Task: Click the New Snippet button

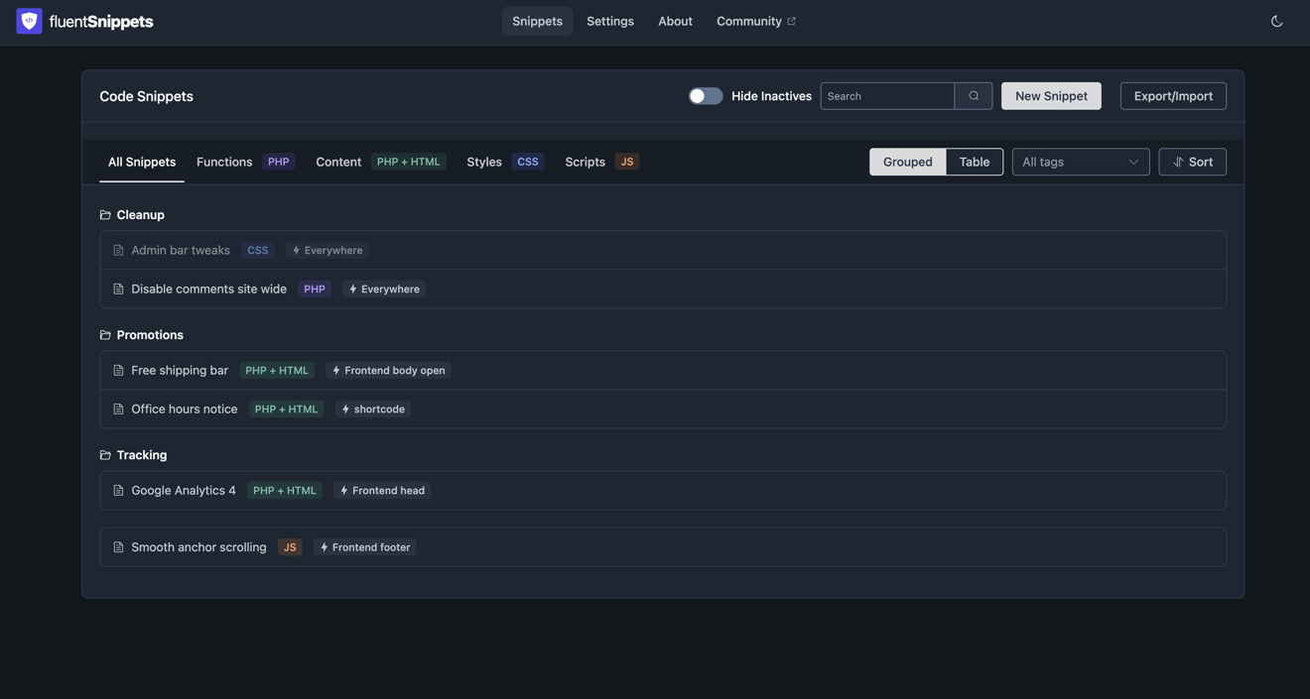Action: (1051, 96)
